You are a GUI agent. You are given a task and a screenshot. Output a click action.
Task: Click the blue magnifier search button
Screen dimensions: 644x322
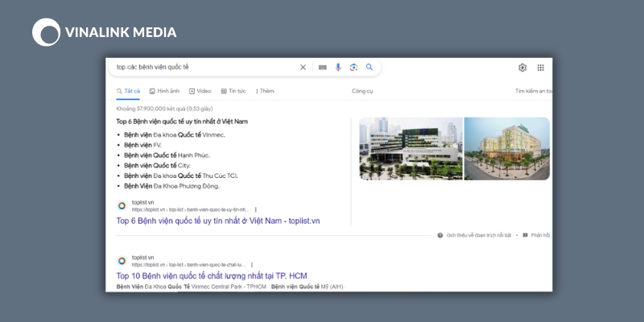[x=369, y=67]
